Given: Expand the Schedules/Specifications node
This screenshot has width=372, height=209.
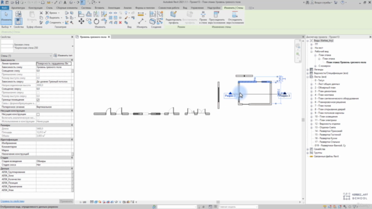Looking at the screenshot, I should coord(308,73).
